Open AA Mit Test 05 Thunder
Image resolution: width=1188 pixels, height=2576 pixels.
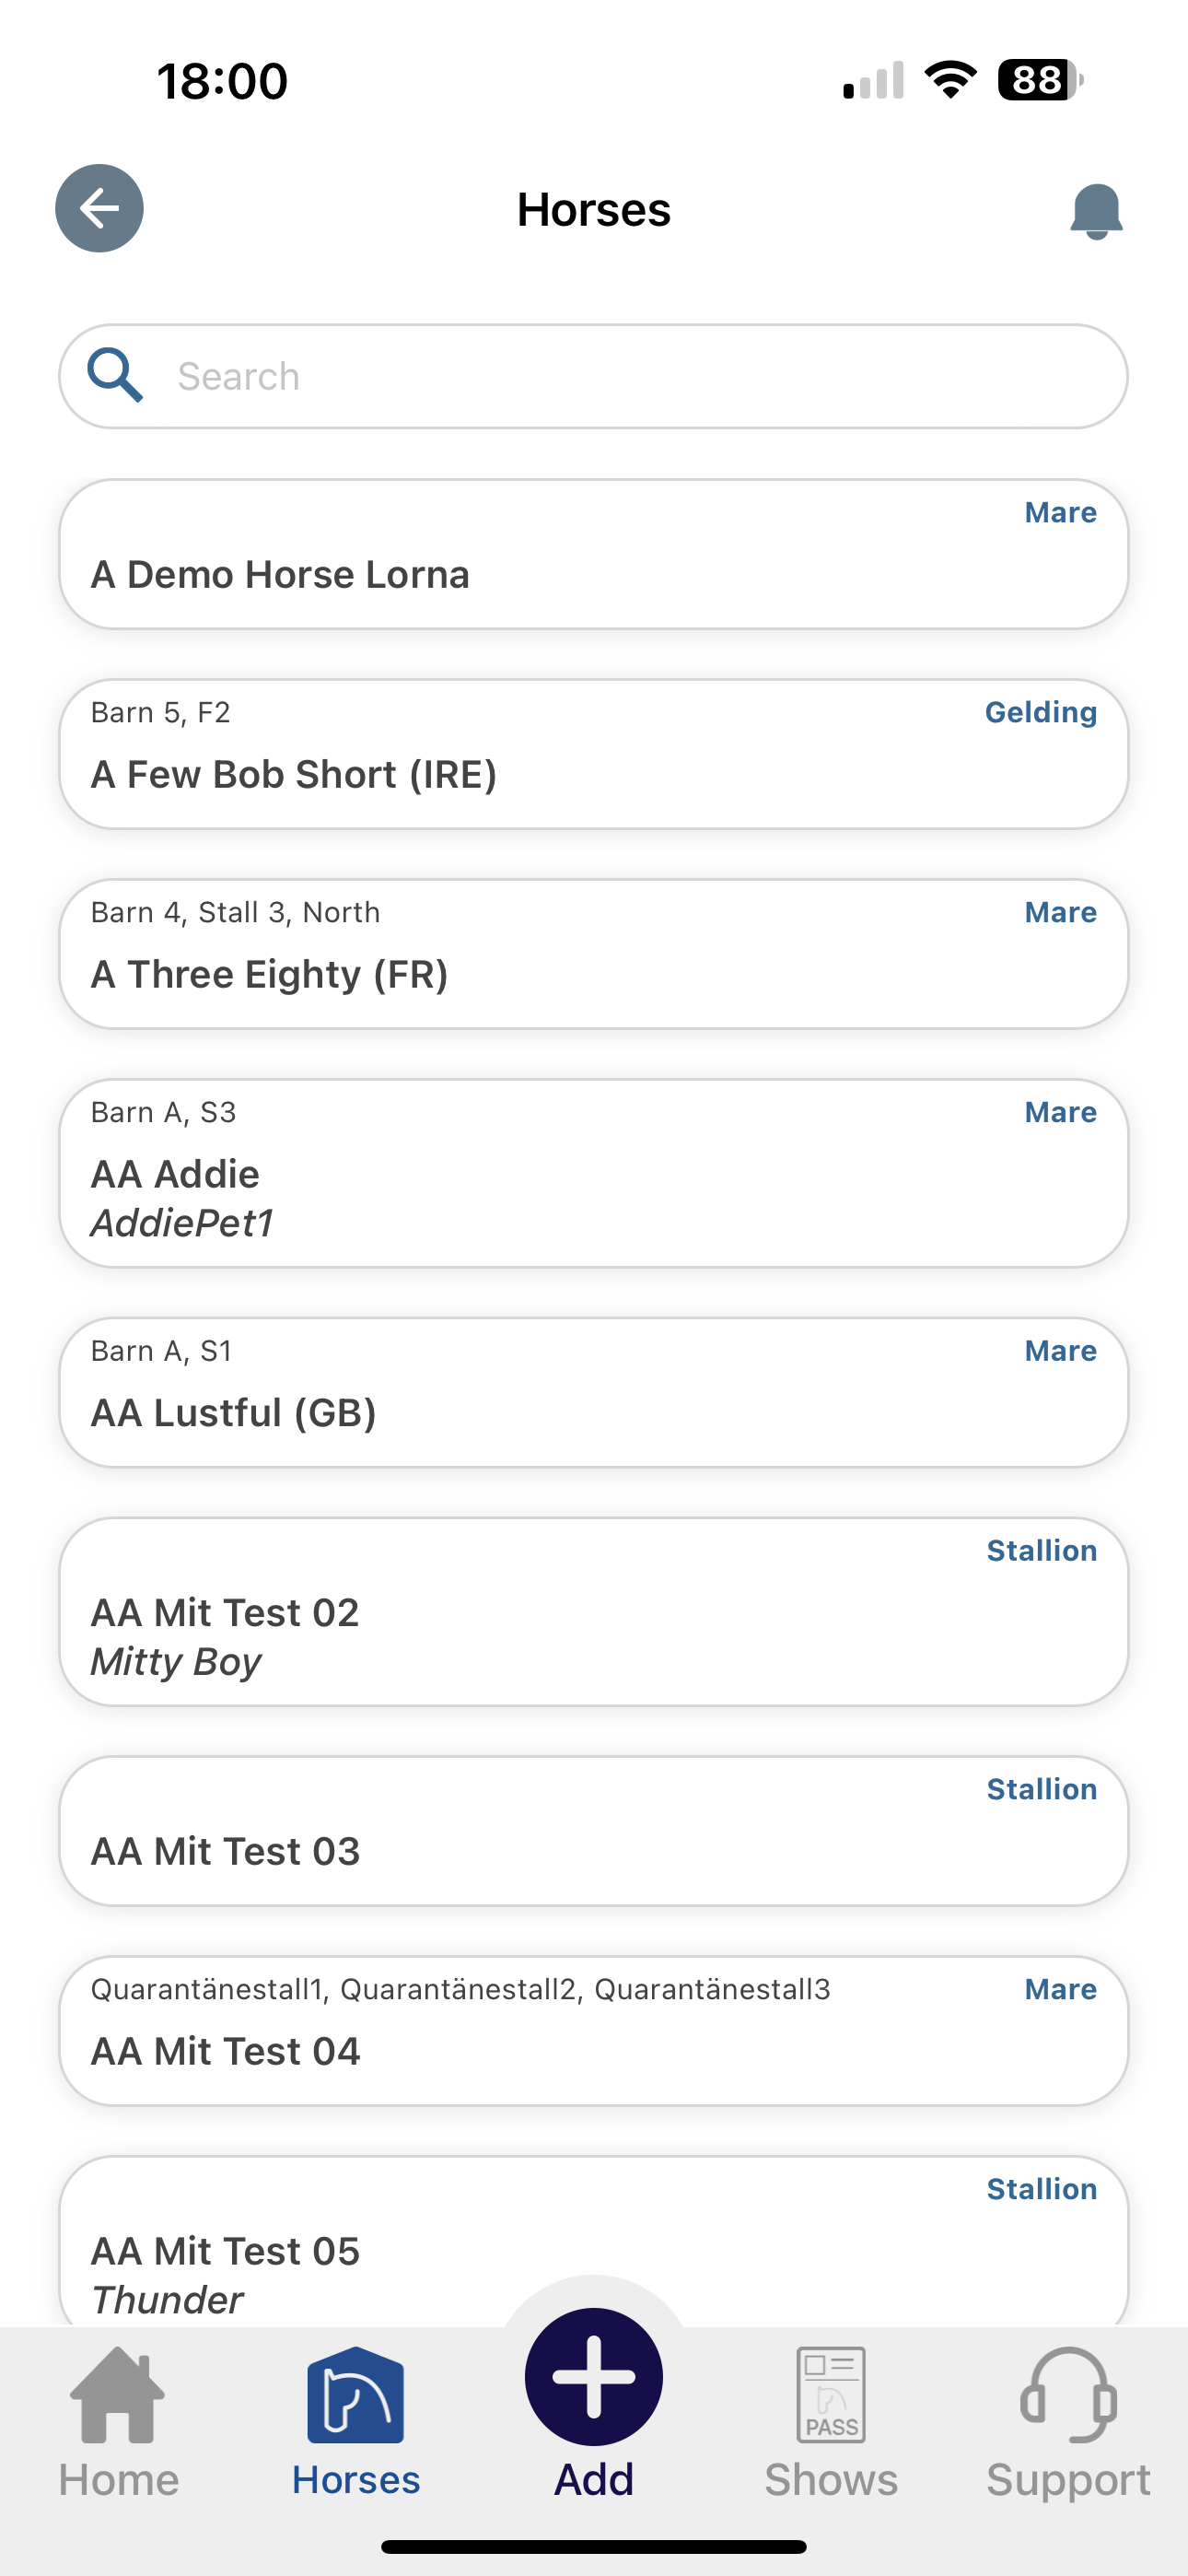[x=594, y=2241]
